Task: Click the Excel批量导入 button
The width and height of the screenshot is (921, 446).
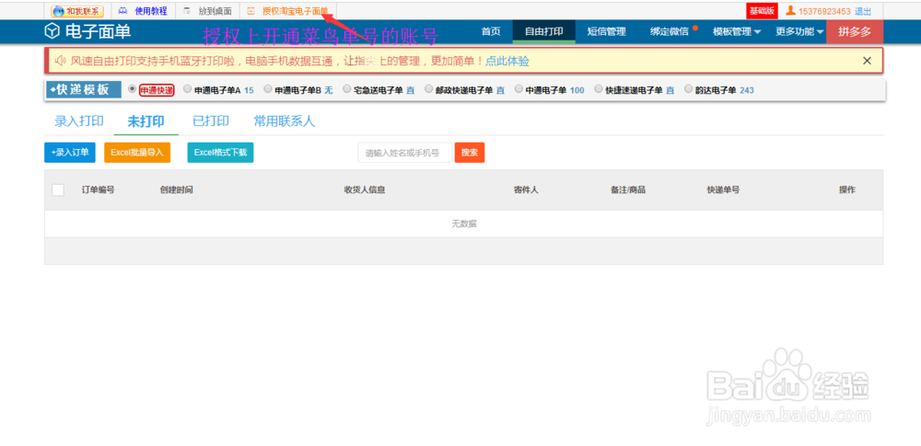Action: [x=137, y=153]
